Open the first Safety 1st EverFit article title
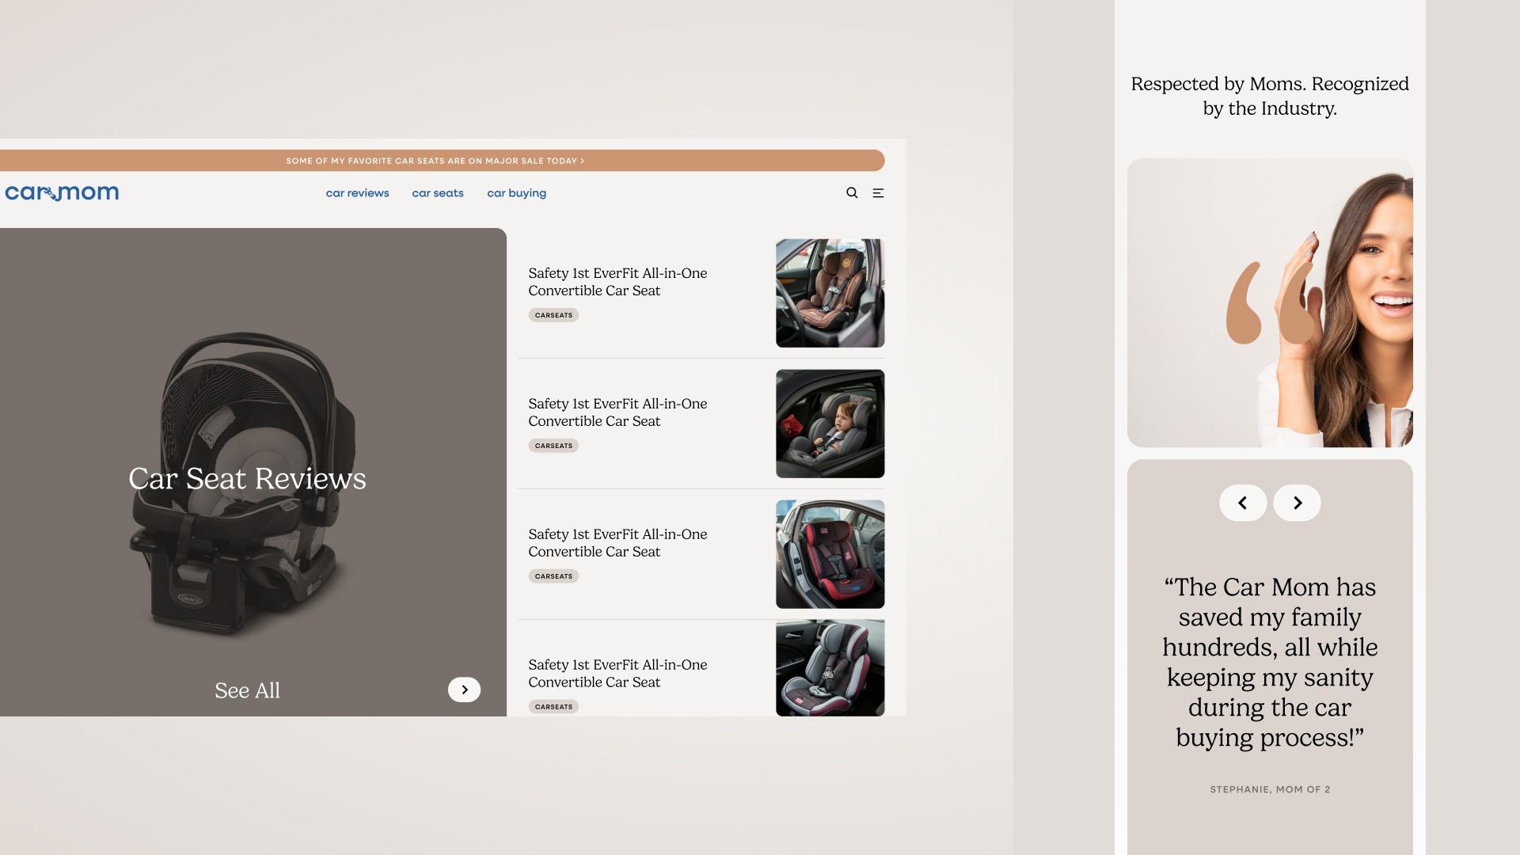The image size is (1520, 855). (x=617, y=282)
